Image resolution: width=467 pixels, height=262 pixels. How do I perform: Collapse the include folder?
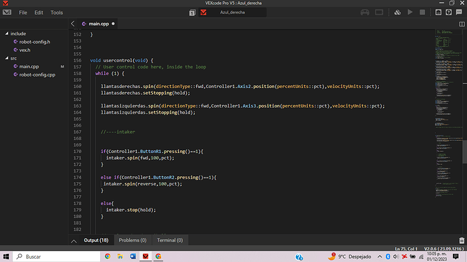[7, 34]
